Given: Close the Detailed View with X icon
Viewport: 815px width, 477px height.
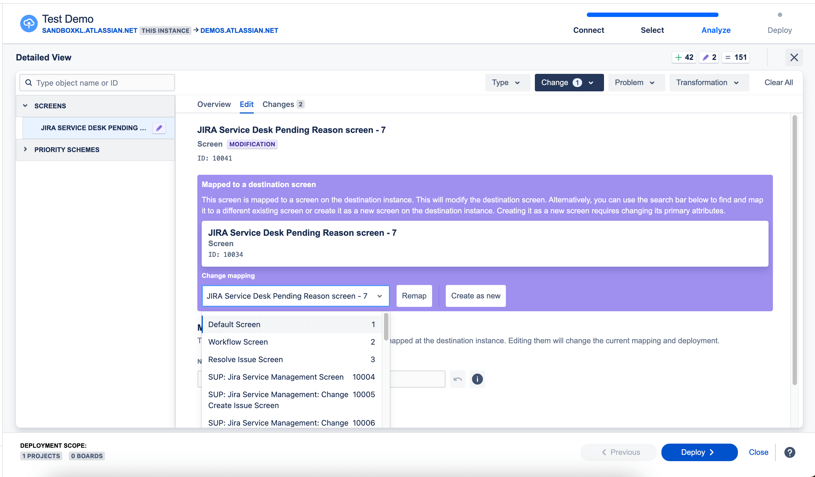Looking at the screenshot, I should 794,58.
